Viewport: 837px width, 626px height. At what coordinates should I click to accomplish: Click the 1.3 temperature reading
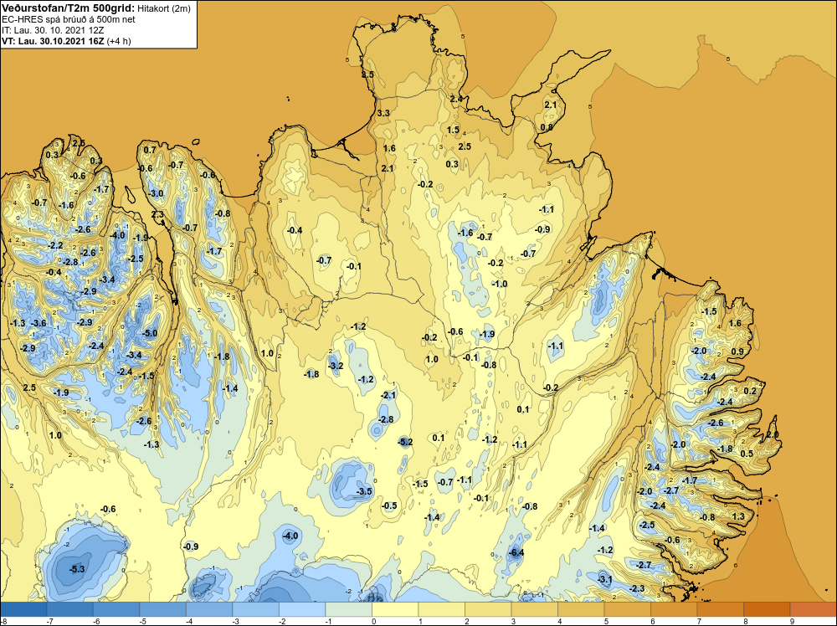pos(738,516)
